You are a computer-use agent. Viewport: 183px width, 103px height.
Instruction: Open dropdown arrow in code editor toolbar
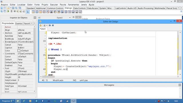[47, 25]
